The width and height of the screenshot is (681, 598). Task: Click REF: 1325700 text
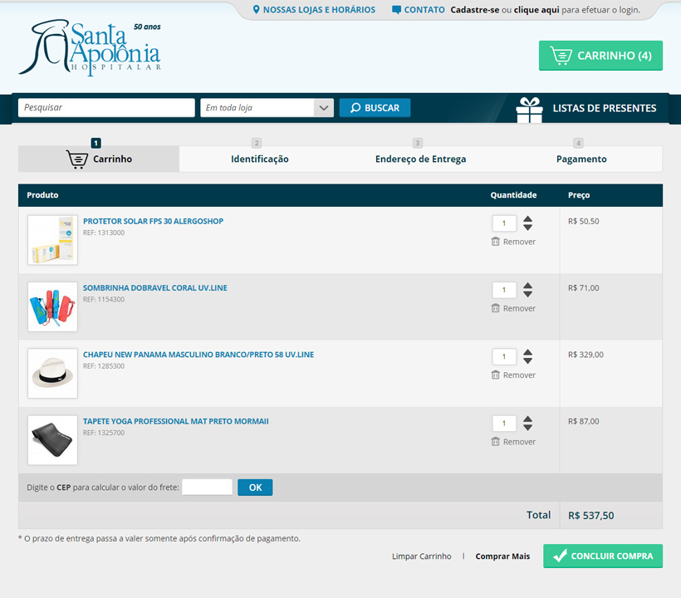(x=104, y=433)
